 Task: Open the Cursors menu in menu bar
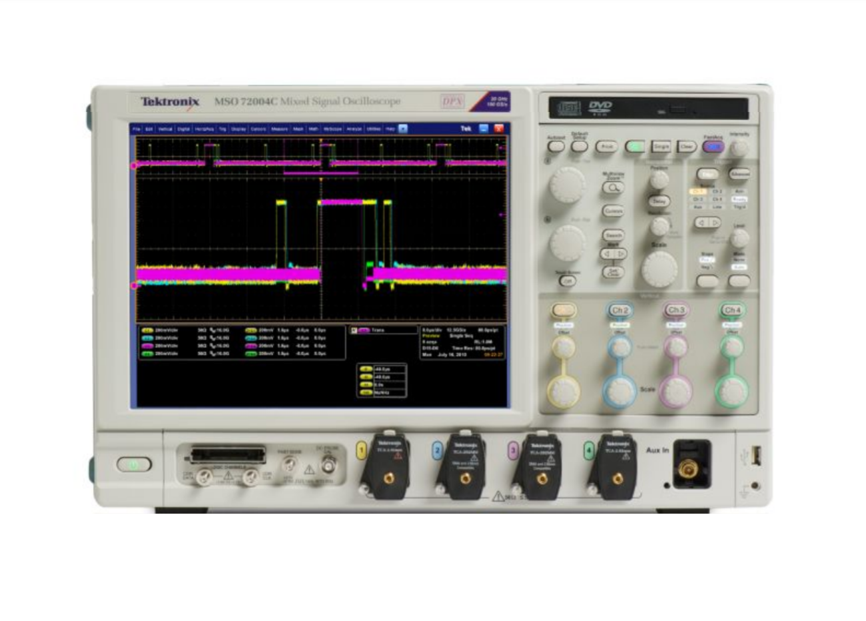pyautogui.click(x=258, y=129)
